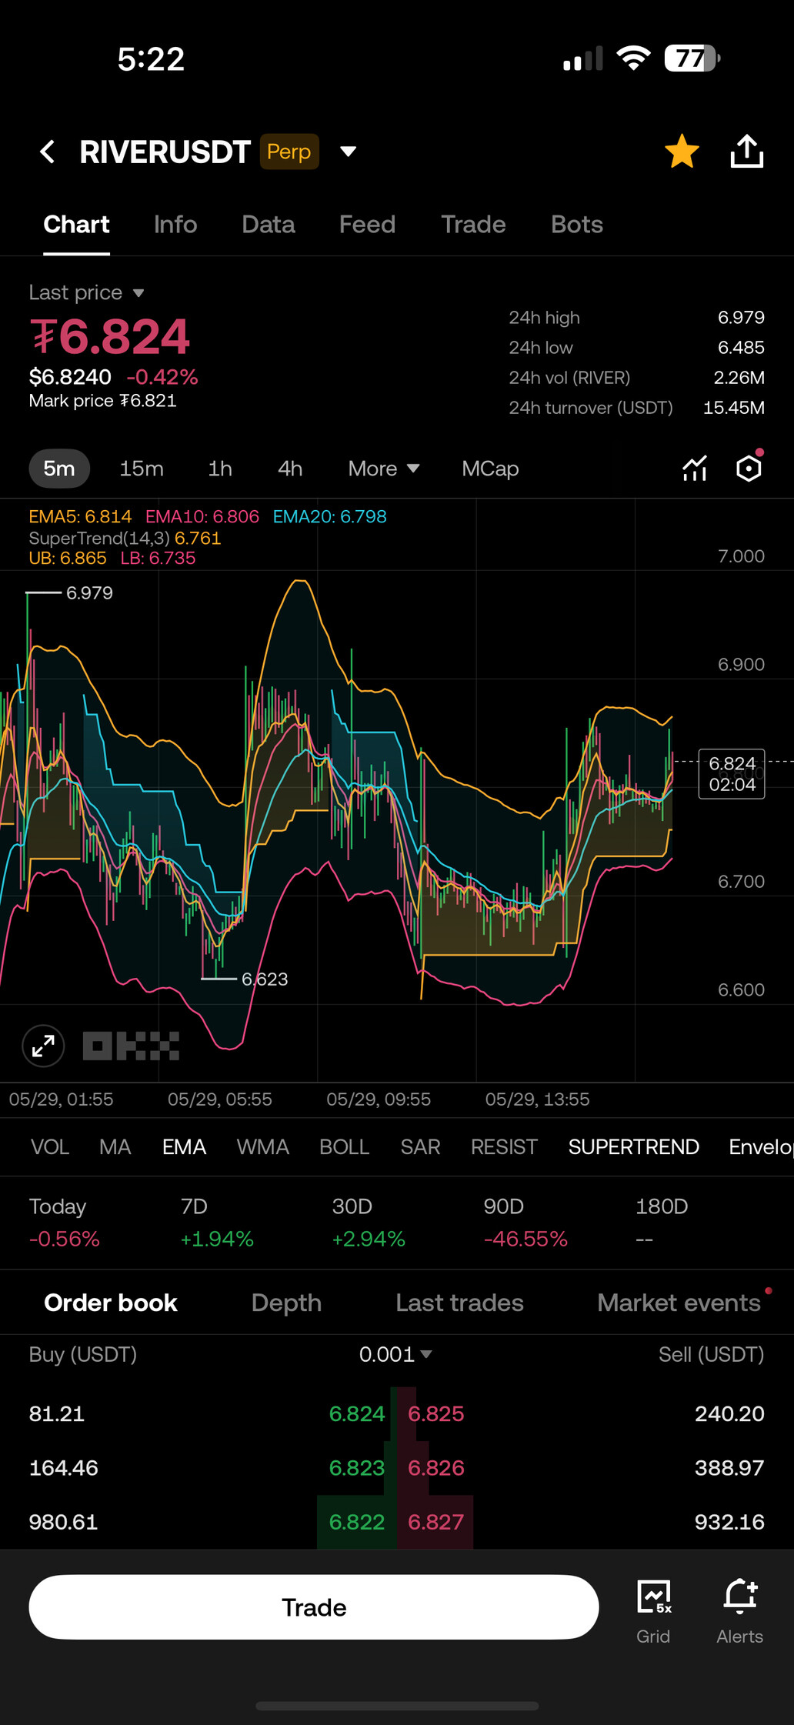Open the chart settings hexagon icon
794x1725 pixels.
click(x=749, y=468)
